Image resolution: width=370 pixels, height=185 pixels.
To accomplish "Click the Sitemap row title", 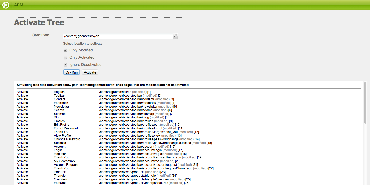I will click(60, 114).
